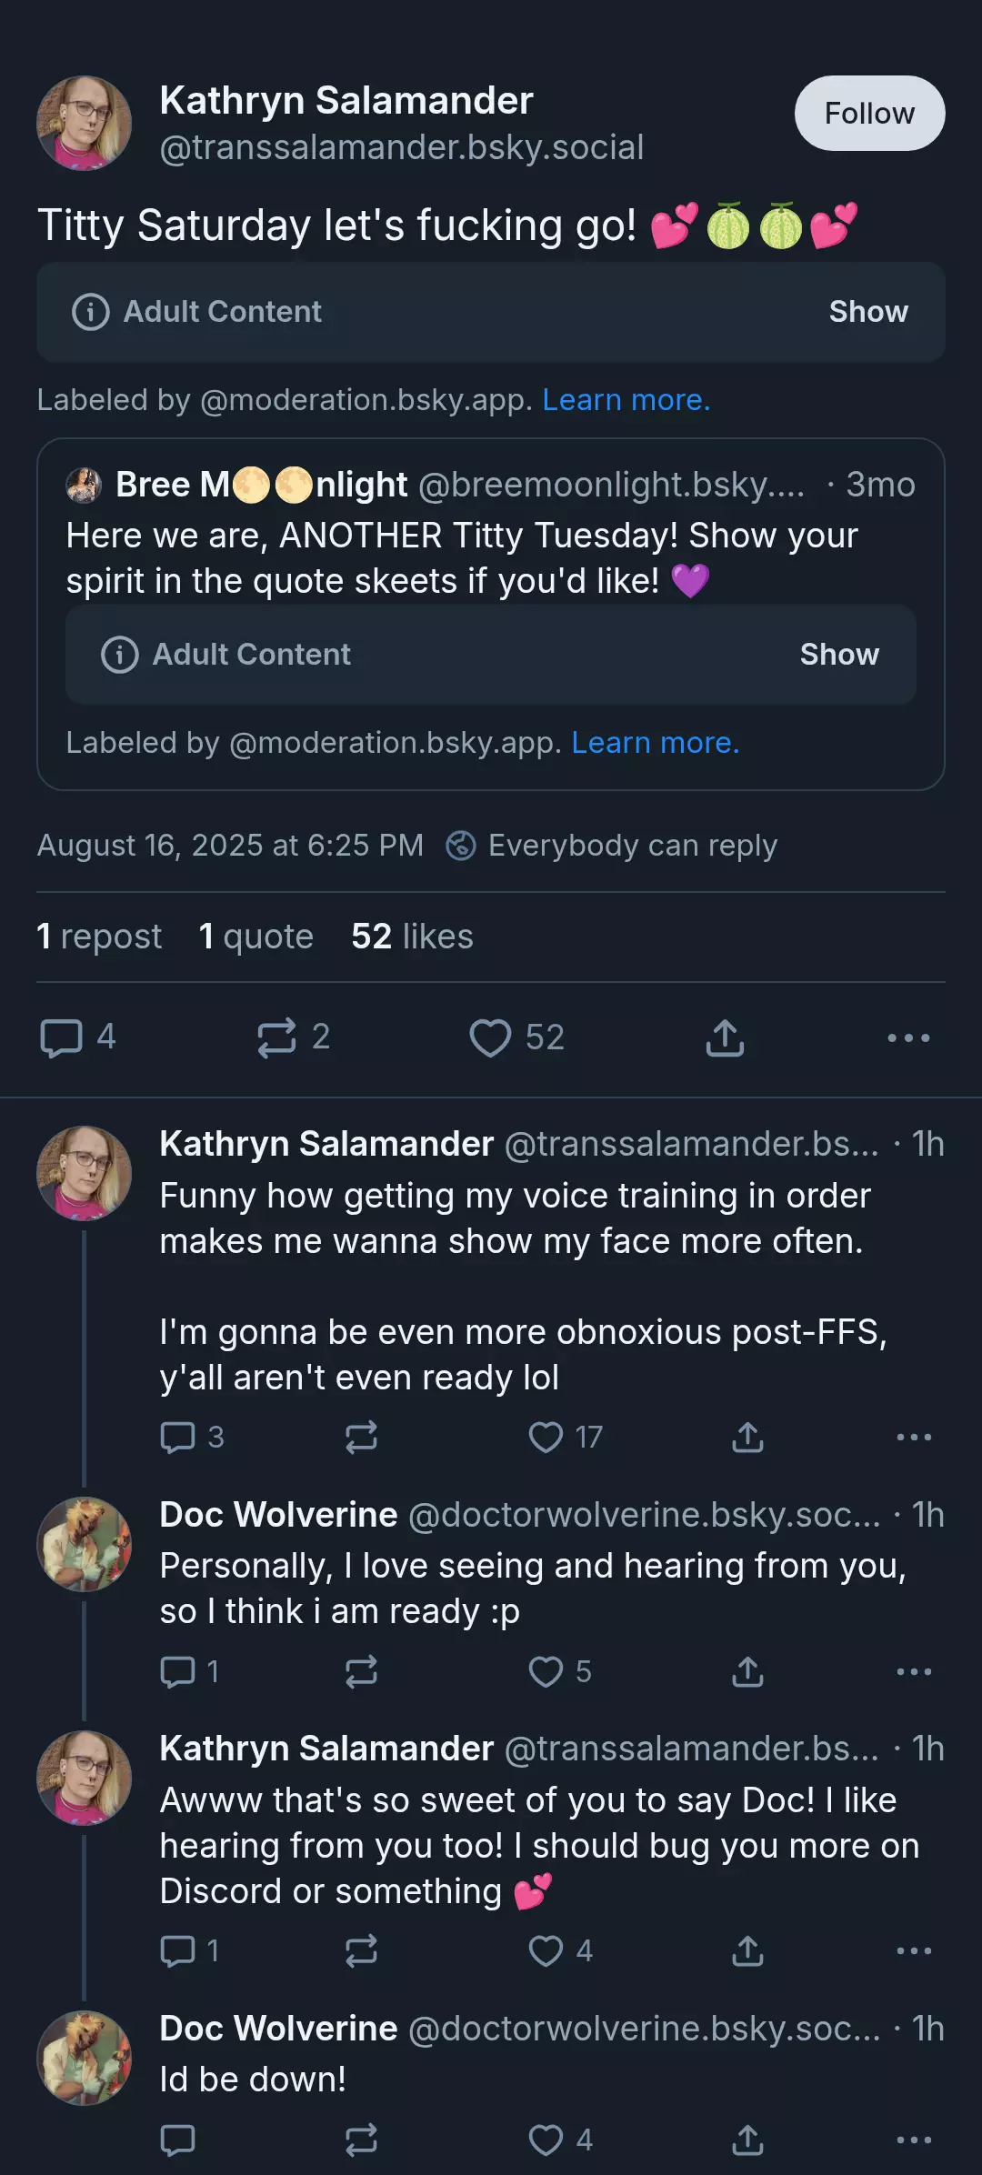Open more options on voice training reply
The height and width of the screenshot is (2175, 982).
point(914,1438)
